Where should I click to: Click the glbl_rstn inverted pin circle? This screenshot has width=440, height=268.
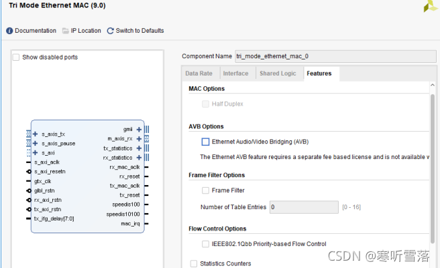[x=29, y=190]
